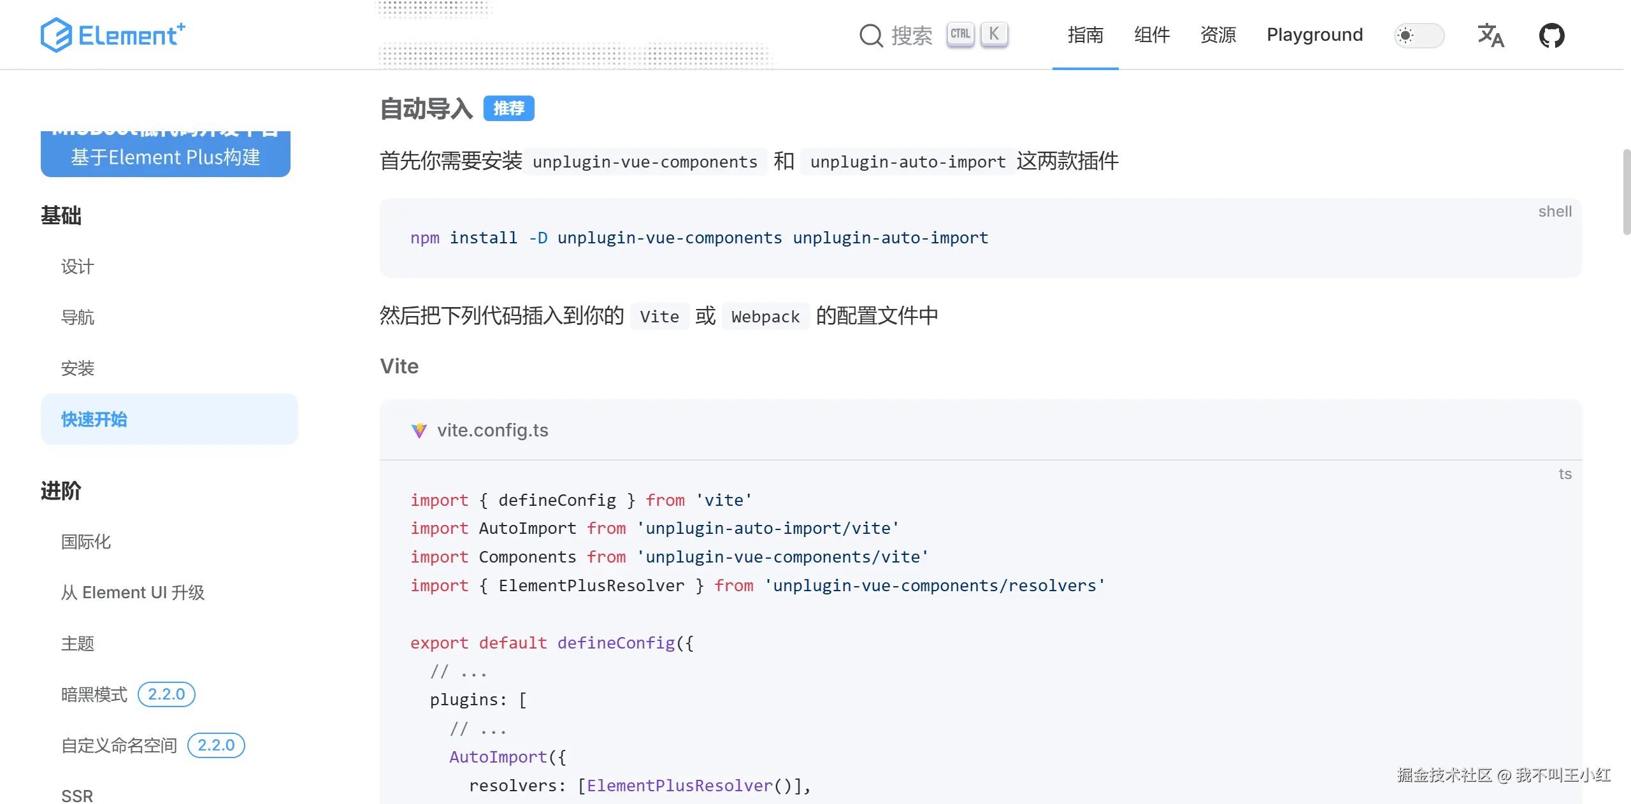Toggle dark mode theme switch

tap(1418, 35)
